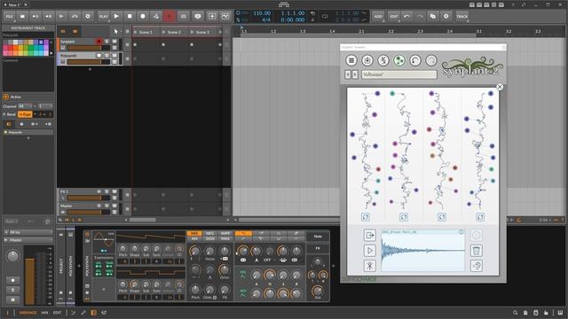The height and width of the screenshot is (319, 568).
Task: Adjust the Master track volume slider
Action: point(89,213)
